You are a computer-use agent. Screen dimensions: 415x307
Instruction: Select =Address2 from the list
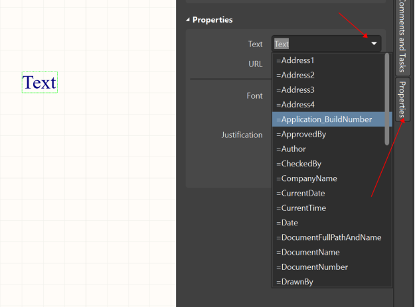click(295, 75)
